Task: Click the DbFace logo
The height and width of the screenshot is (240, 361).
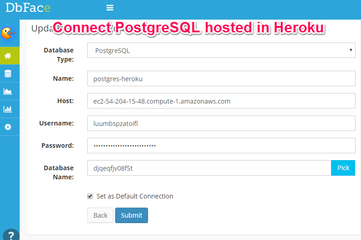Action: pos(28,8)
